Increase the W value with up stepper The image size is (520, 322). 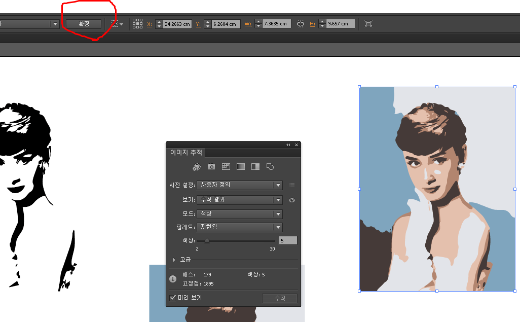click(x=258, y=22)
